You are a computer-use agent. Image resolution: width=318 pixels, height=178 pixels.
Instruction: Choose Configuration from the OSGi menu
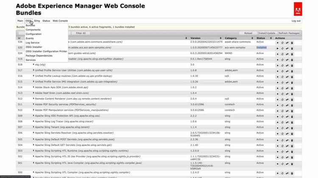pyautogui.click(x=33, y=34)
